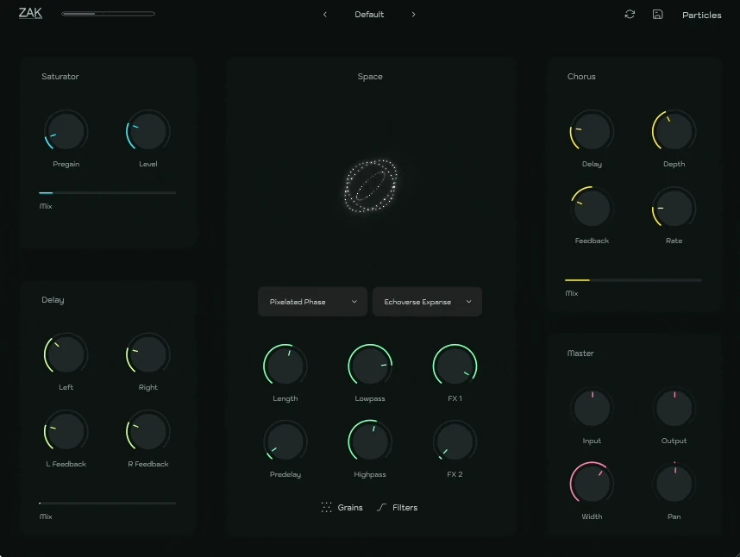This screenshot has width=740, height=557.
Task: Click the Particles label
Action: pyautogui.click(x=701, y=15)
